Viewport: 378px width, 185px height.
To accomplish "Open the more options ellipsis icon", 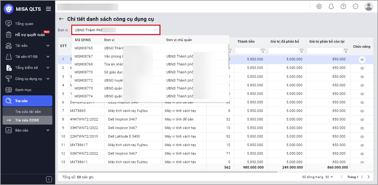I will [x=356, y=7].
